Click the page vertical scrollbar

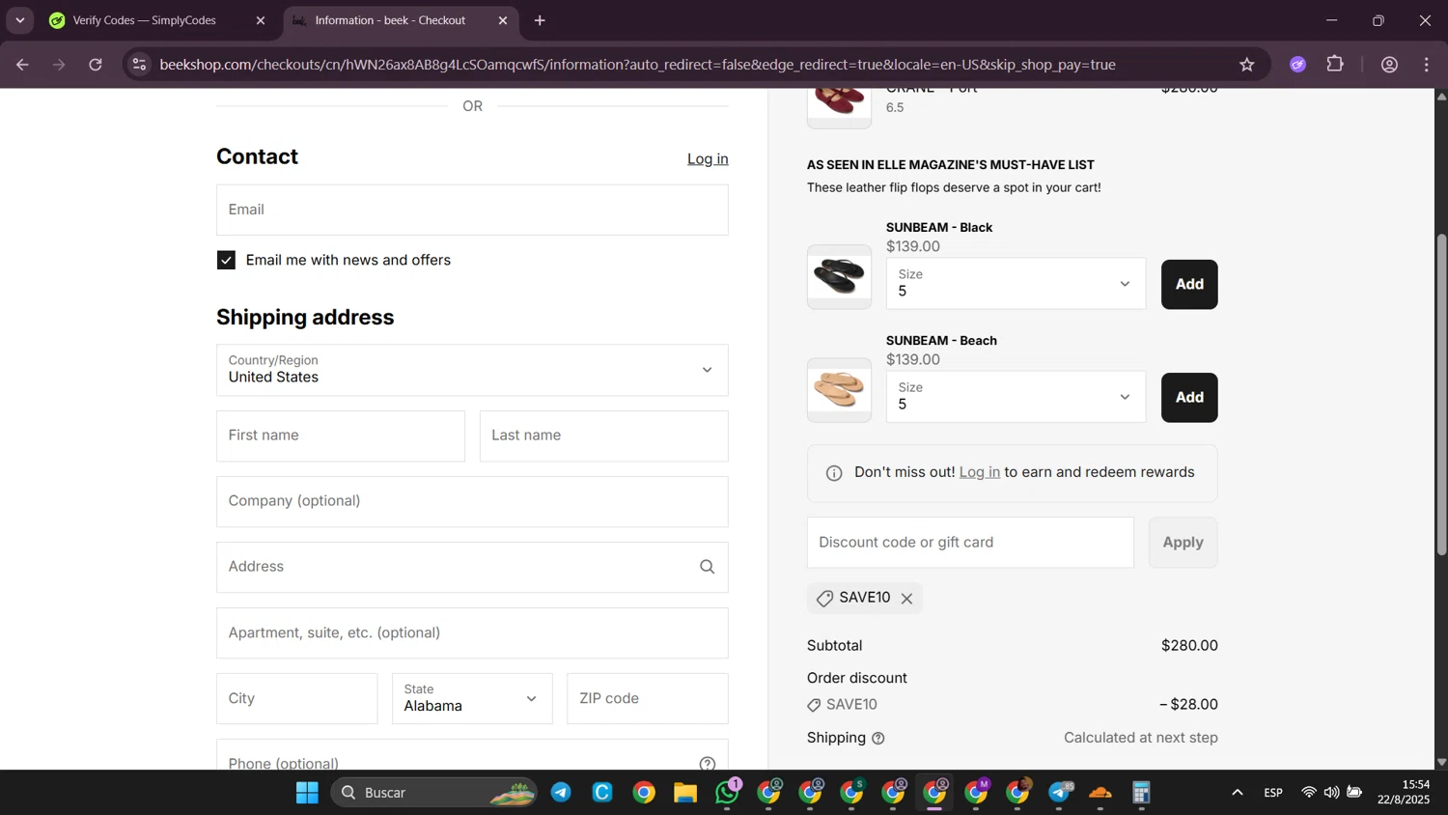tap(1441, 394)
